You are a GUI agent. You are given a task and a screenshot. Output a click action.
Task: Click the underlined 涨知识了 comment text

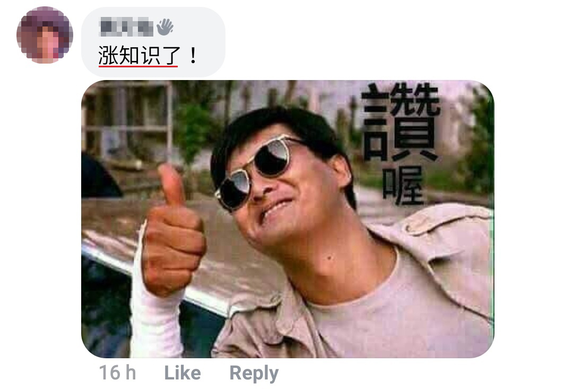coord(139,56)
